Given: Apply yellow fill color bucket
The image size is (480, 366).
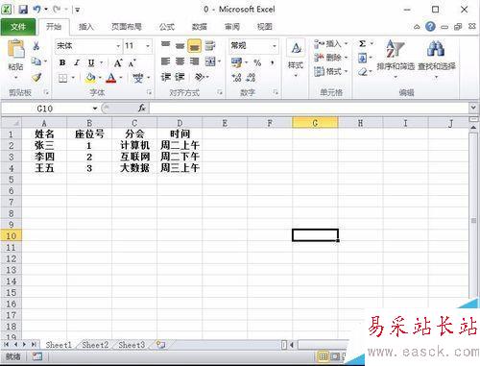Looking at the screenshot, I should (91, 78).
